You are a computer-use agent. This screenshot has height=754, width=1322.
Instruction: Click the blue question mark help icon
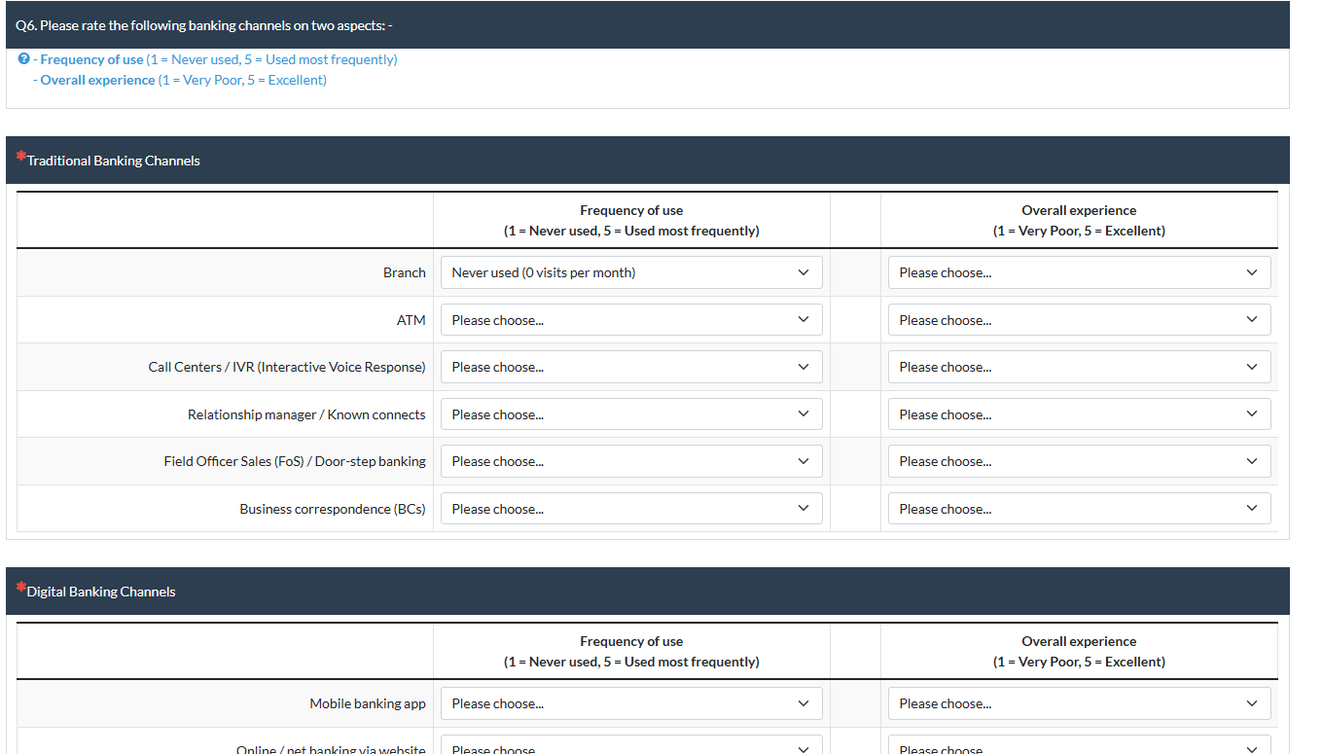click(23, 59)
